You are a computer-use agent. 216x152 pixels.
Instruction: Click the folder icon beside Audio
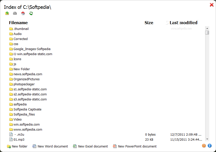point(11,34)
